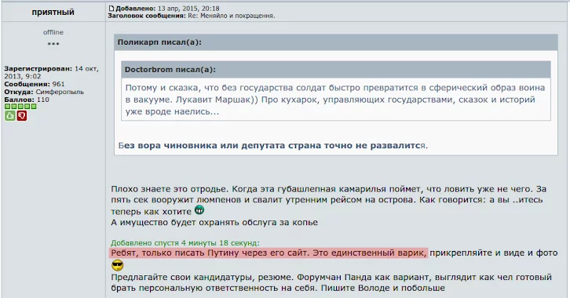
Task: Click the paragraph starting Плохо знаете это отродье
Action: point(329,200)
